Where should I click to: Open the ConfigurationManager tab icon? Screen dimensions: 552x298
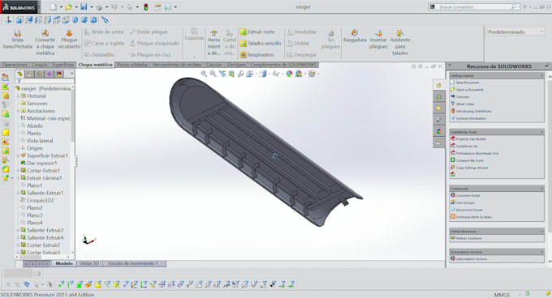(x=40, y=74)
